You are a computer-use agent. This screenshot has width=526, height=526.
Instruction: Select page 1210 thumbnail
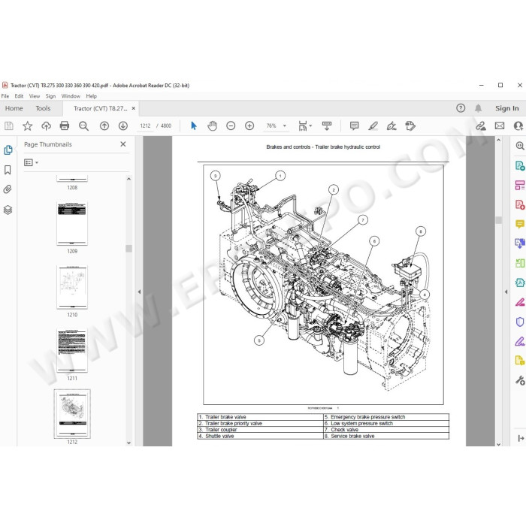coord(72,287)
